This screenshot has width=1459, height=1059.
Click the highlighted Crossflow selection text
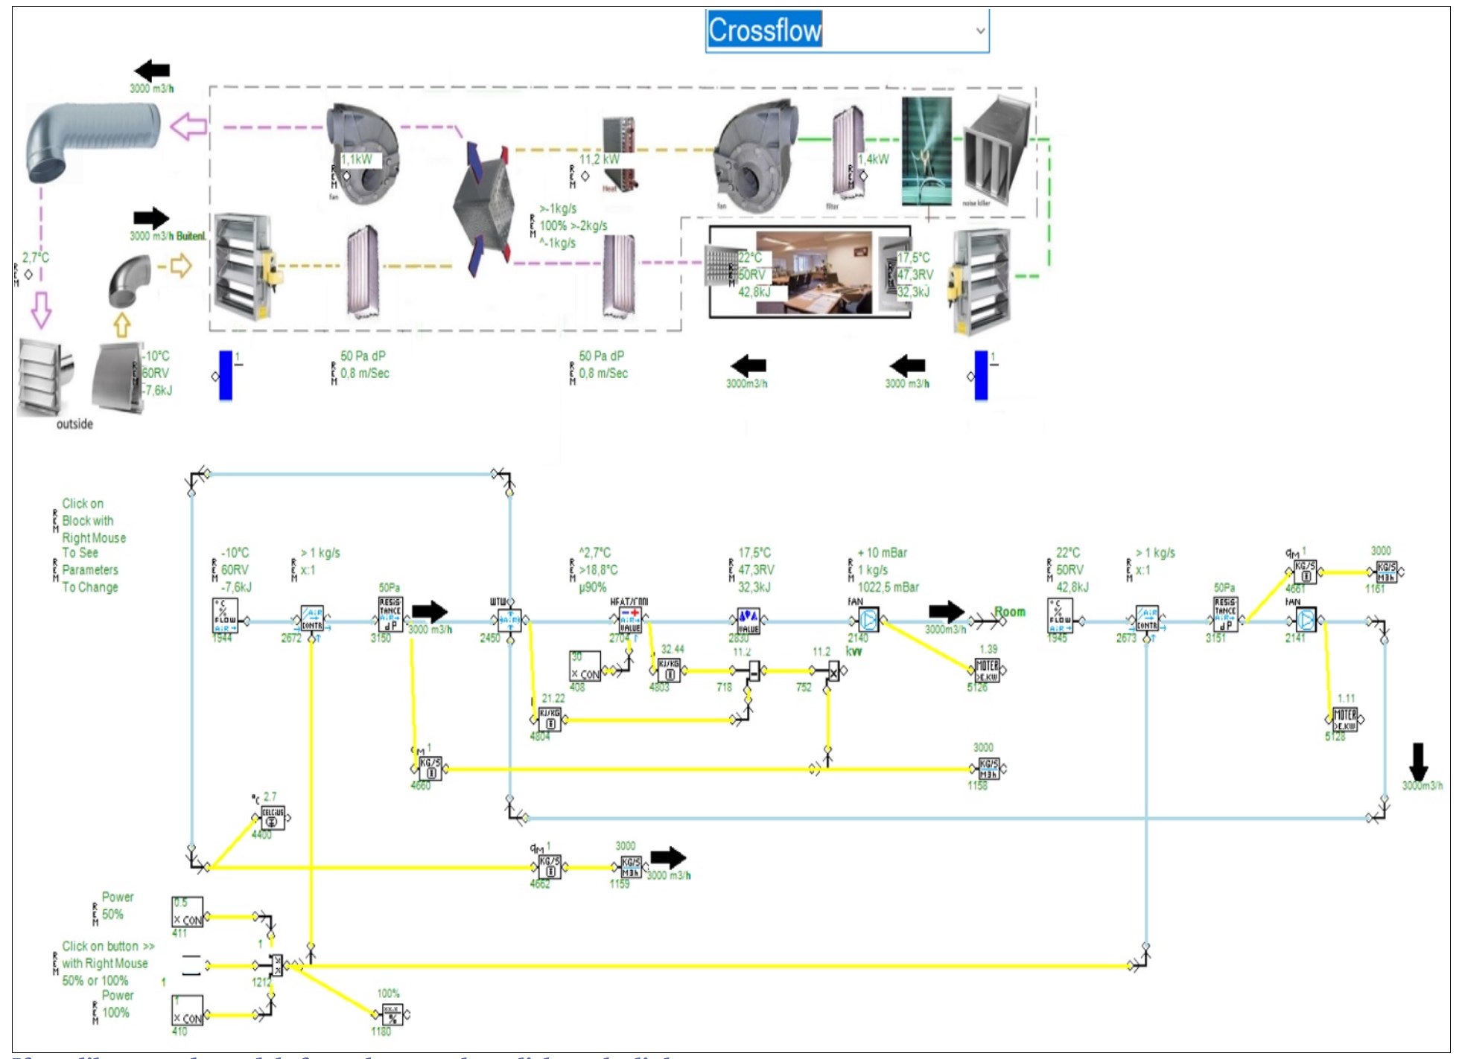[764, 31]
